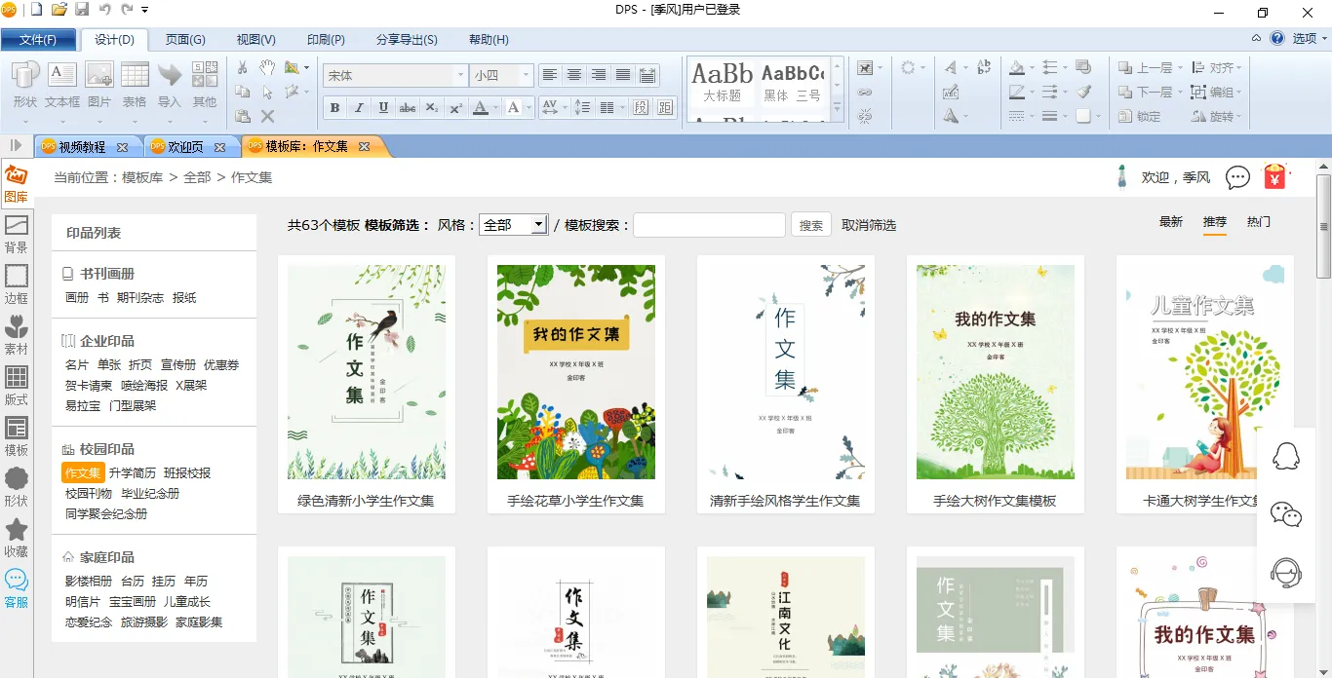Toggle bold text formatting
This screenshot has height=678, width=1332.
tap(335, 108)
